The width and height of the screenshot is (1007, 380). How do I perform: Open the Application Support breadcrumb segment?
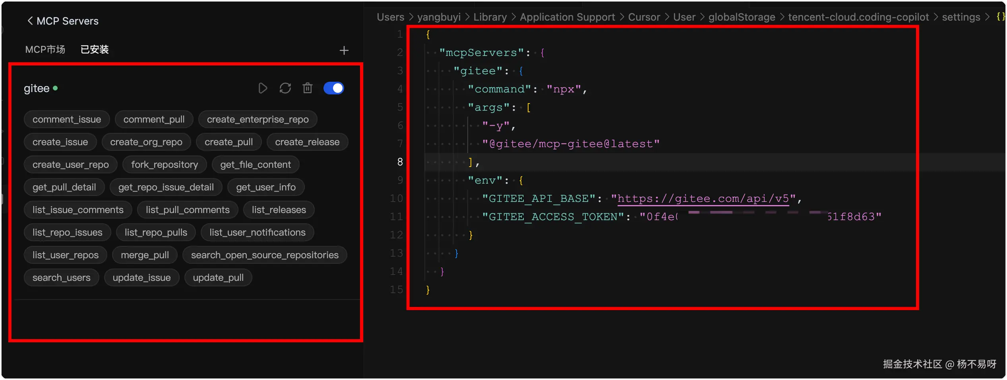coord(567,17)
